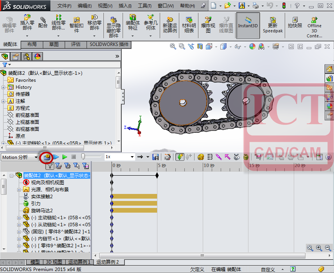The image size is (334, 273).
Task: Open the Animation Wizard icon
Action: point(168,157)
